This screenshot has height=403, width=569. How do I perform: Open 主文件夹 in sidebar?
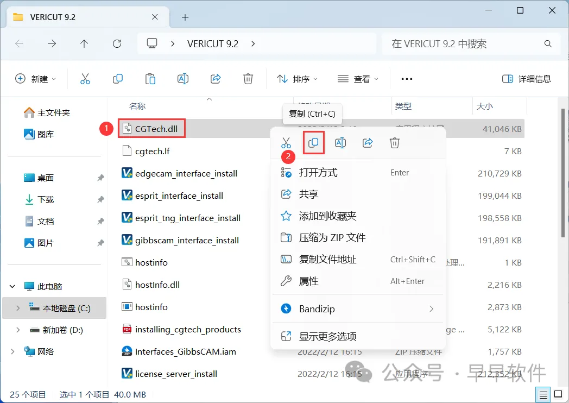pos(47,113)
